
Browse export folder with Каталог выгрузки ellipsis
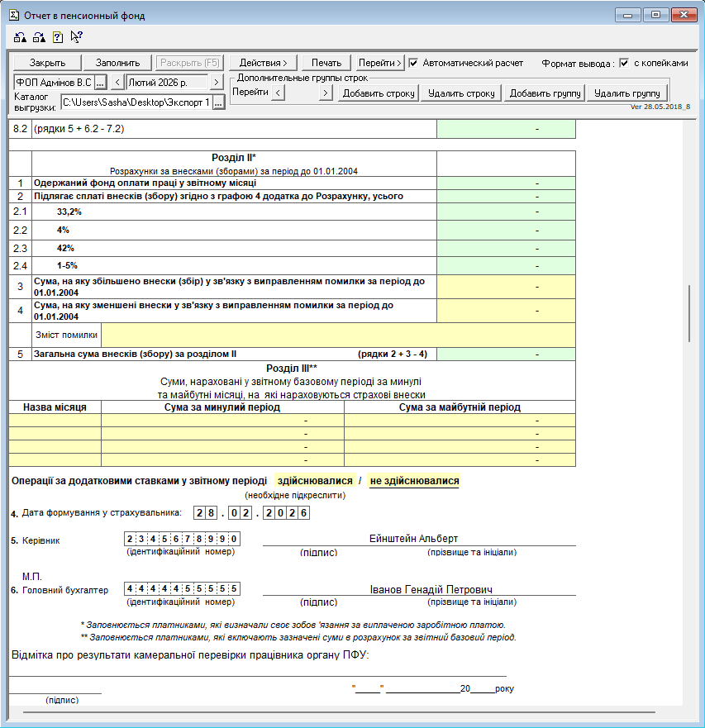click(x=218, y=102)
